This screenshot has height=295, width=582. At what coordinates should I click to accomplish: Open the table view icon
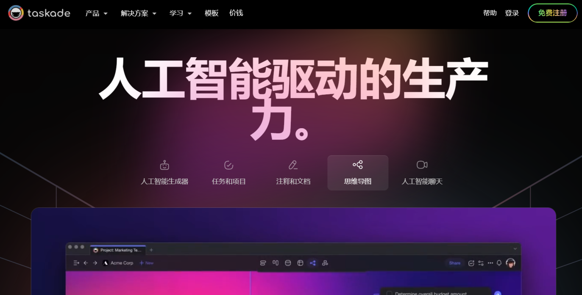(x=301, y=263)
